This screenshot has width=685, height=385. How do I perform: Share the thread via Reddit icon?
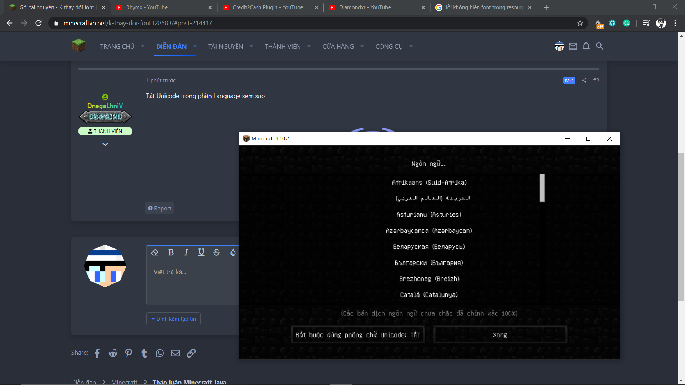click(113, 353)
